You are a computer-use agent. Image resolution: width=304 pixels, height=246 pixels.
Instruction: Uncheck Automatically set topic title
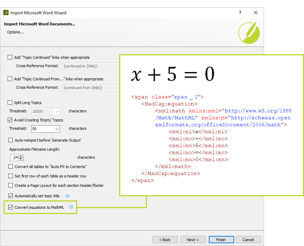coord(11,196)
